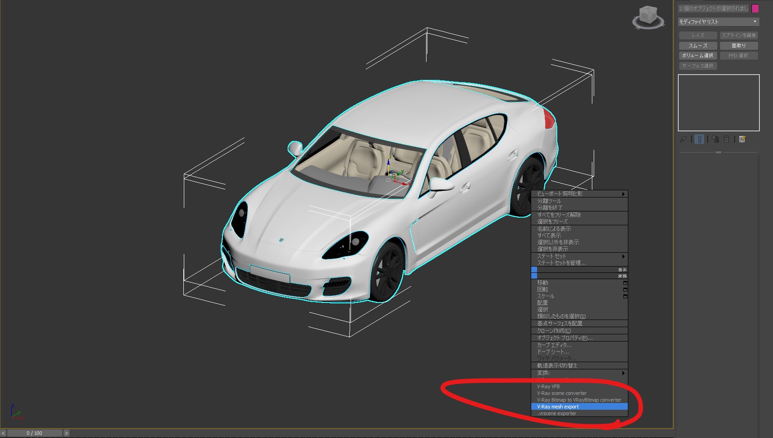Click the remove modifier trash icon
The image size is (773, 438).
point(727,140)
